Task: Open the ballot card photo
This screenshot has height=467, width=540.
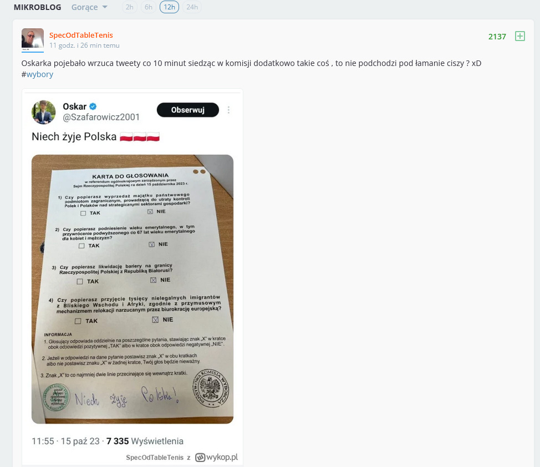Action: [133, 289]
